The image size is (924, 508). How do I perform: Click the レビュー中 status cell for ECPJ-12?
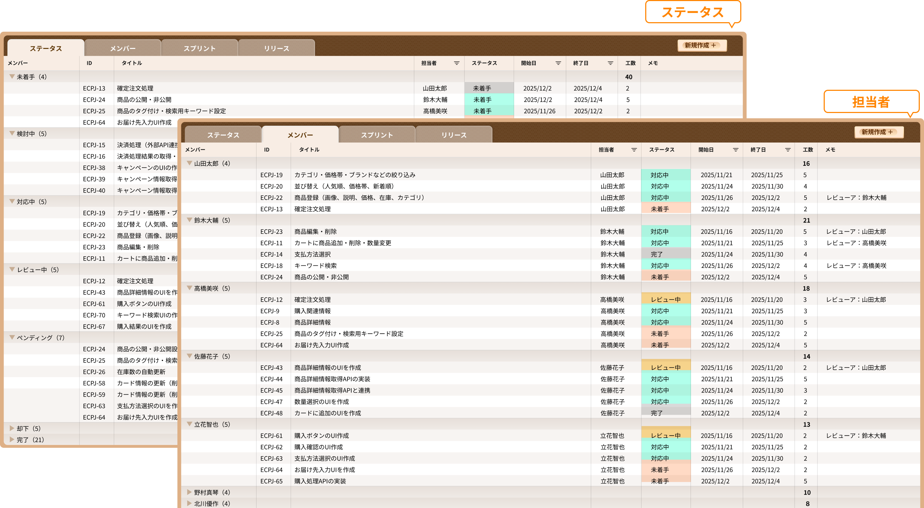point(665,300)
